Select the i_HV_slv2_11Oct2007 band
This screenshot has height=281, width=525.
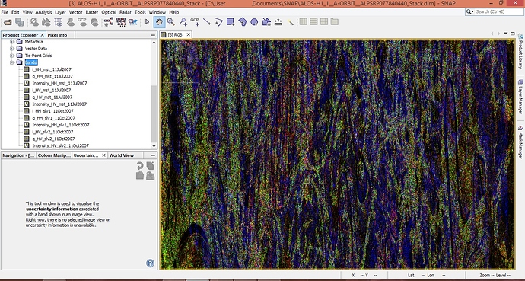coord(52,132)
